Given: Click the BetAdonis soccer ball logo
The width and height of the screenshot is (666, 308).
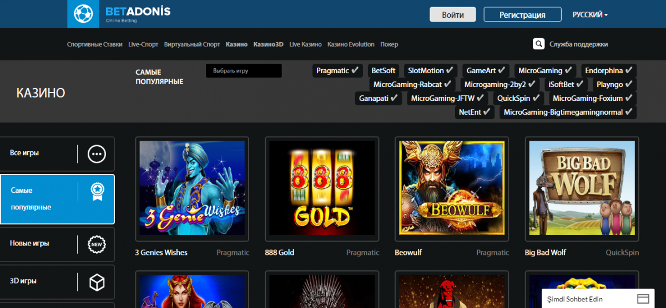Looking at the screenshot, I should click(83, 13).
